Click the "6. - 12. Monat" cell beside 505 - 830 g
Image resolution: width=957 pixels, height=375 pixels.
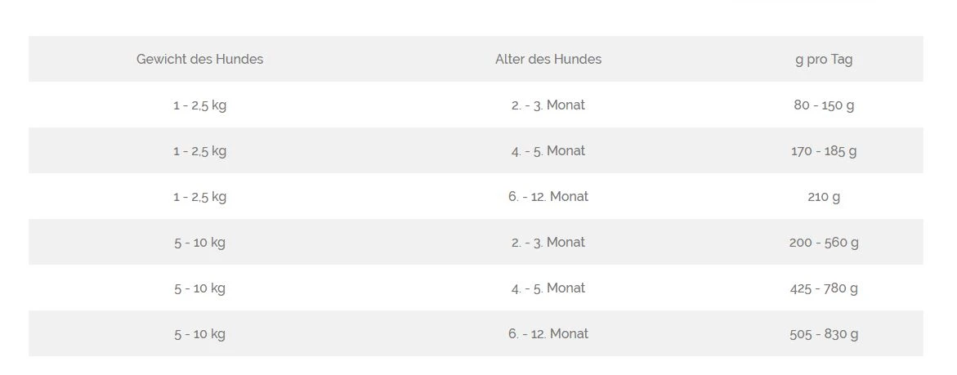[x=548, y=333]
